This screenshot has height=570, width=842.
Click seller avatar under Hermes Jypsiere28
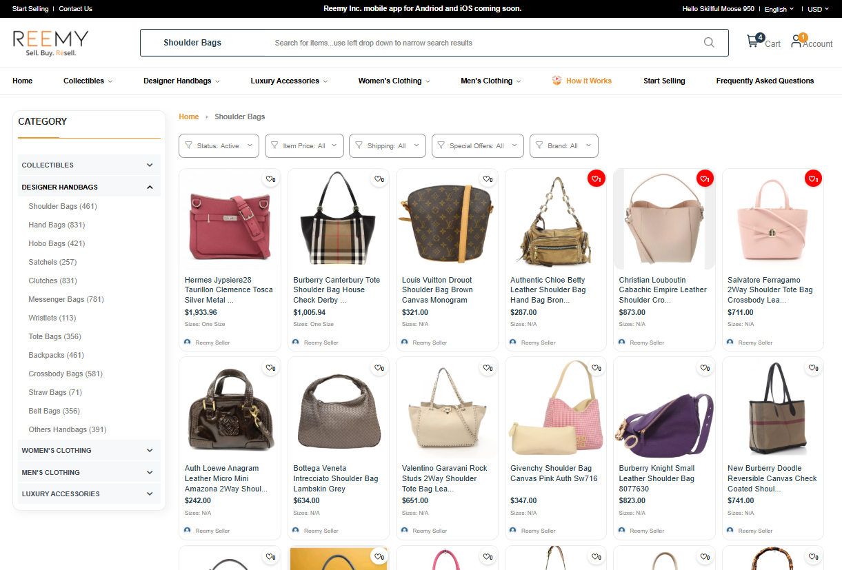click(x=188, y=342)
